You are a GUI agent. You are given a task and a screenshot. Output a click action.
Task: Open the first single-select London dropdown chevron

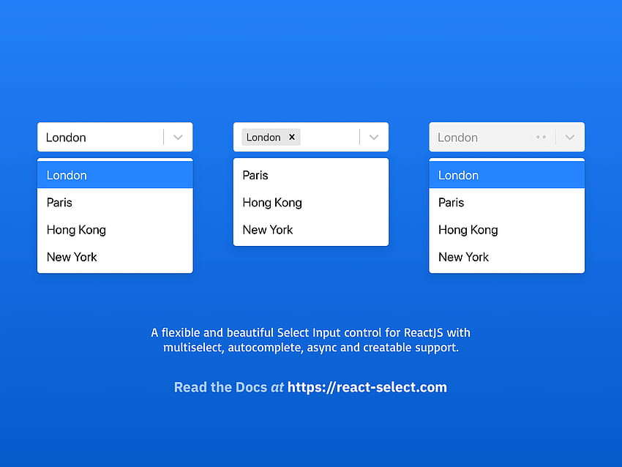tap(178, 138)
